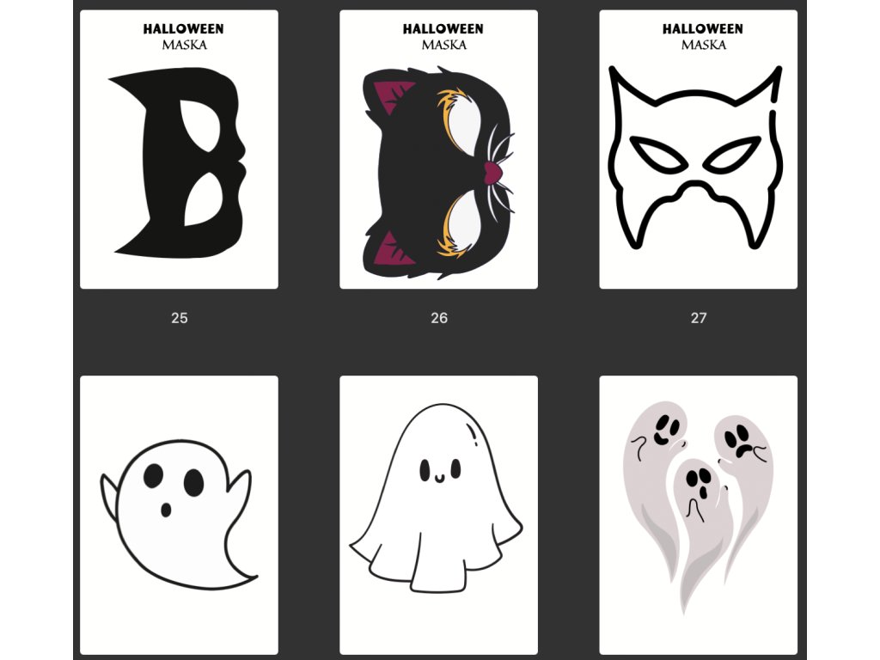The width and height of the screenshot is (880, 660).
Task: Click the smile of the sheet ghost
Action: pos(439,478)
